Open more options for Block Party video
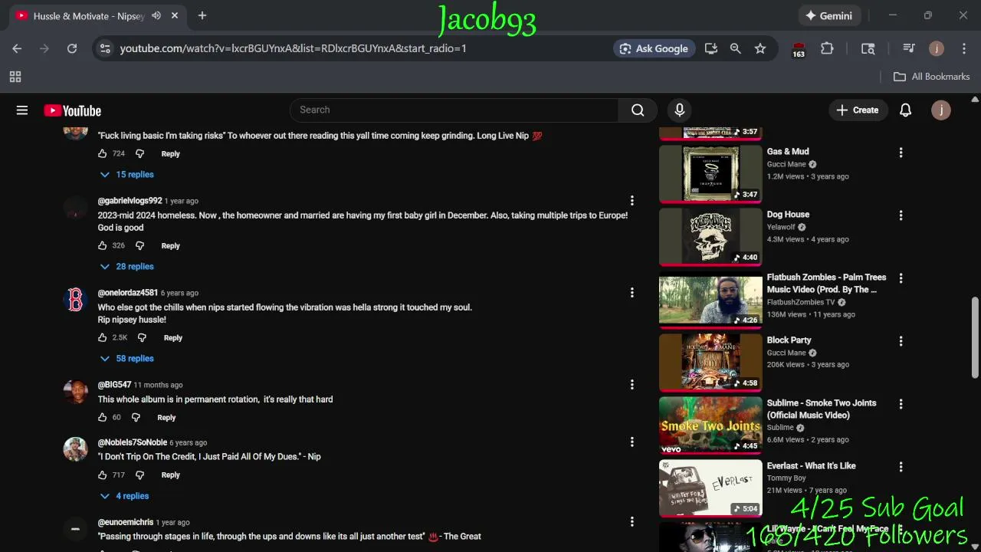Screen dimensions: 981x552 click(x=901, y=341)
